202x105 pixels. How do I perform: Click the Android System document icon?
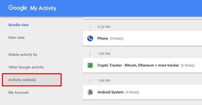point(90,92)
